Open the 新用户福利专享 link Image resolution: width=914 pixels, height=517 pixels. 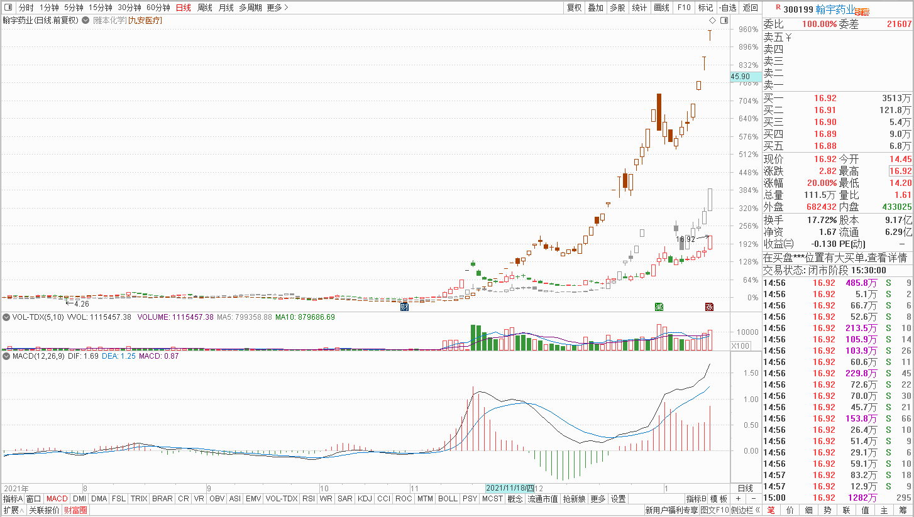(x=671, y=510)
